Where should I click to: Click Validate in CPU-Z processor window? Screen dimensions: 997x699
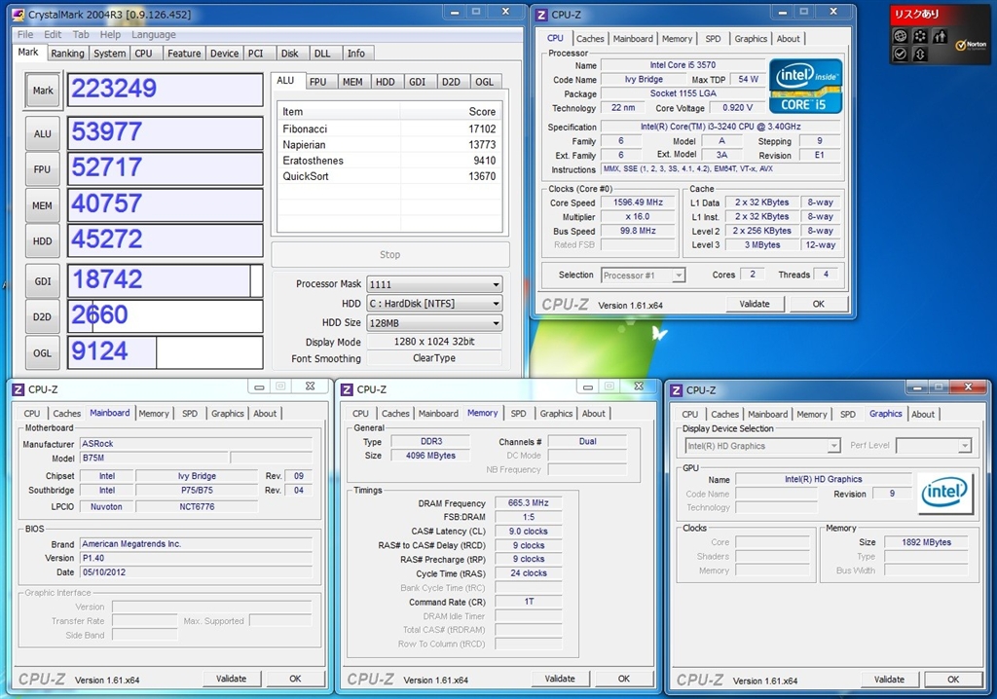pos(755,304)
